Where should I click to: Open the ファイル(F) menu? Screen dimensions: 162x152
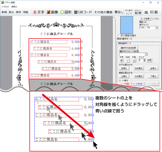5,6
